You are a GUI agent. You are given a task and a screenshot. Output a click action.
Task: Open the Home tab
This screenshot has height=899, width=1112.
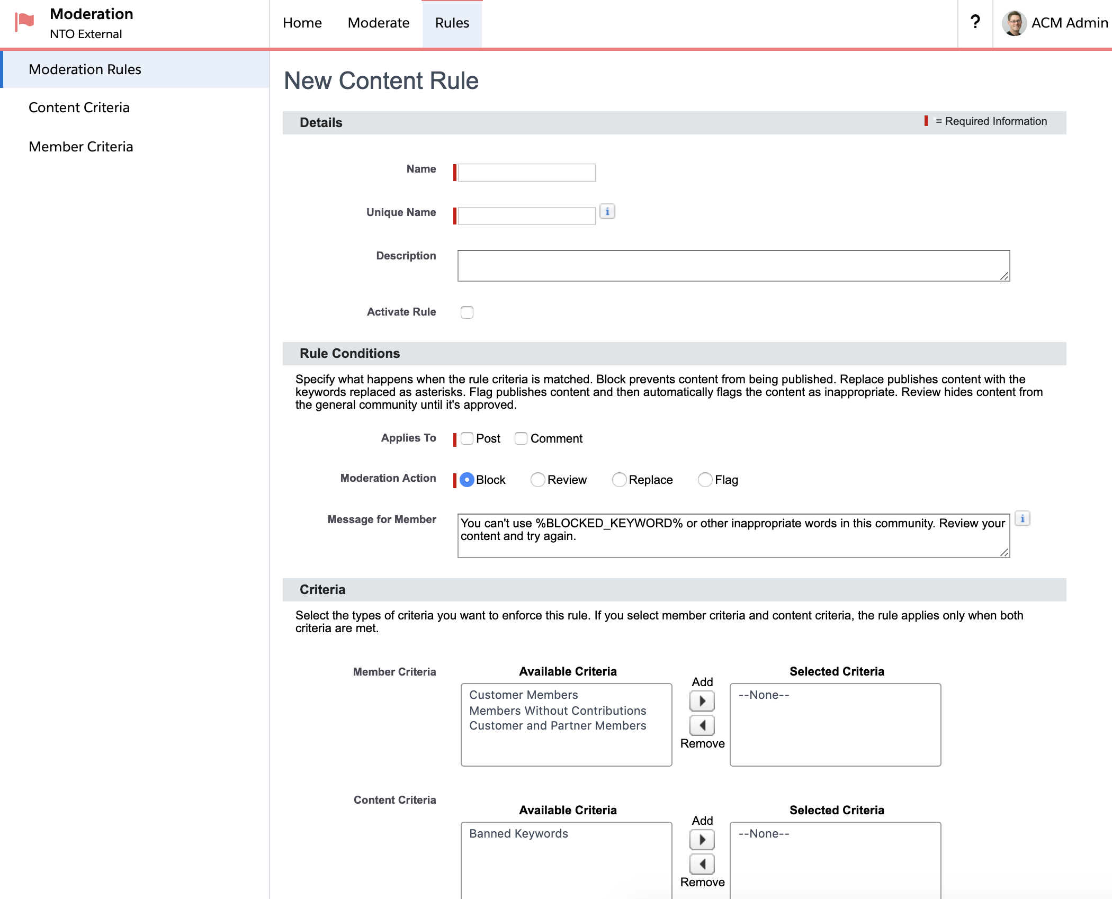pos(302,23)
